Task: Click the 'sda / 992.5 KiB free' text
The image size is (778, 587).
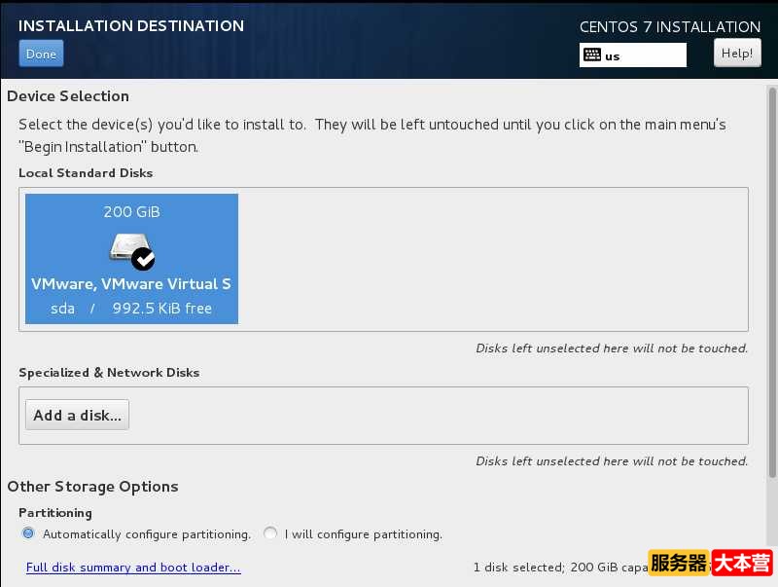Action: (x=131, y=309)
